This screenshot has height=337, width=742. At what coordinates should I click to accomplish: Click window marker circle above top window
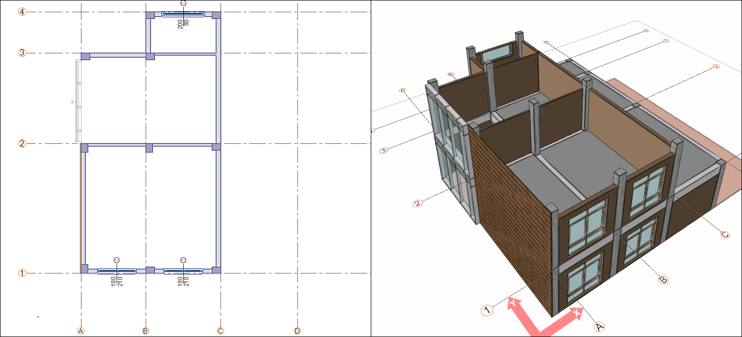tap(183, 3)
